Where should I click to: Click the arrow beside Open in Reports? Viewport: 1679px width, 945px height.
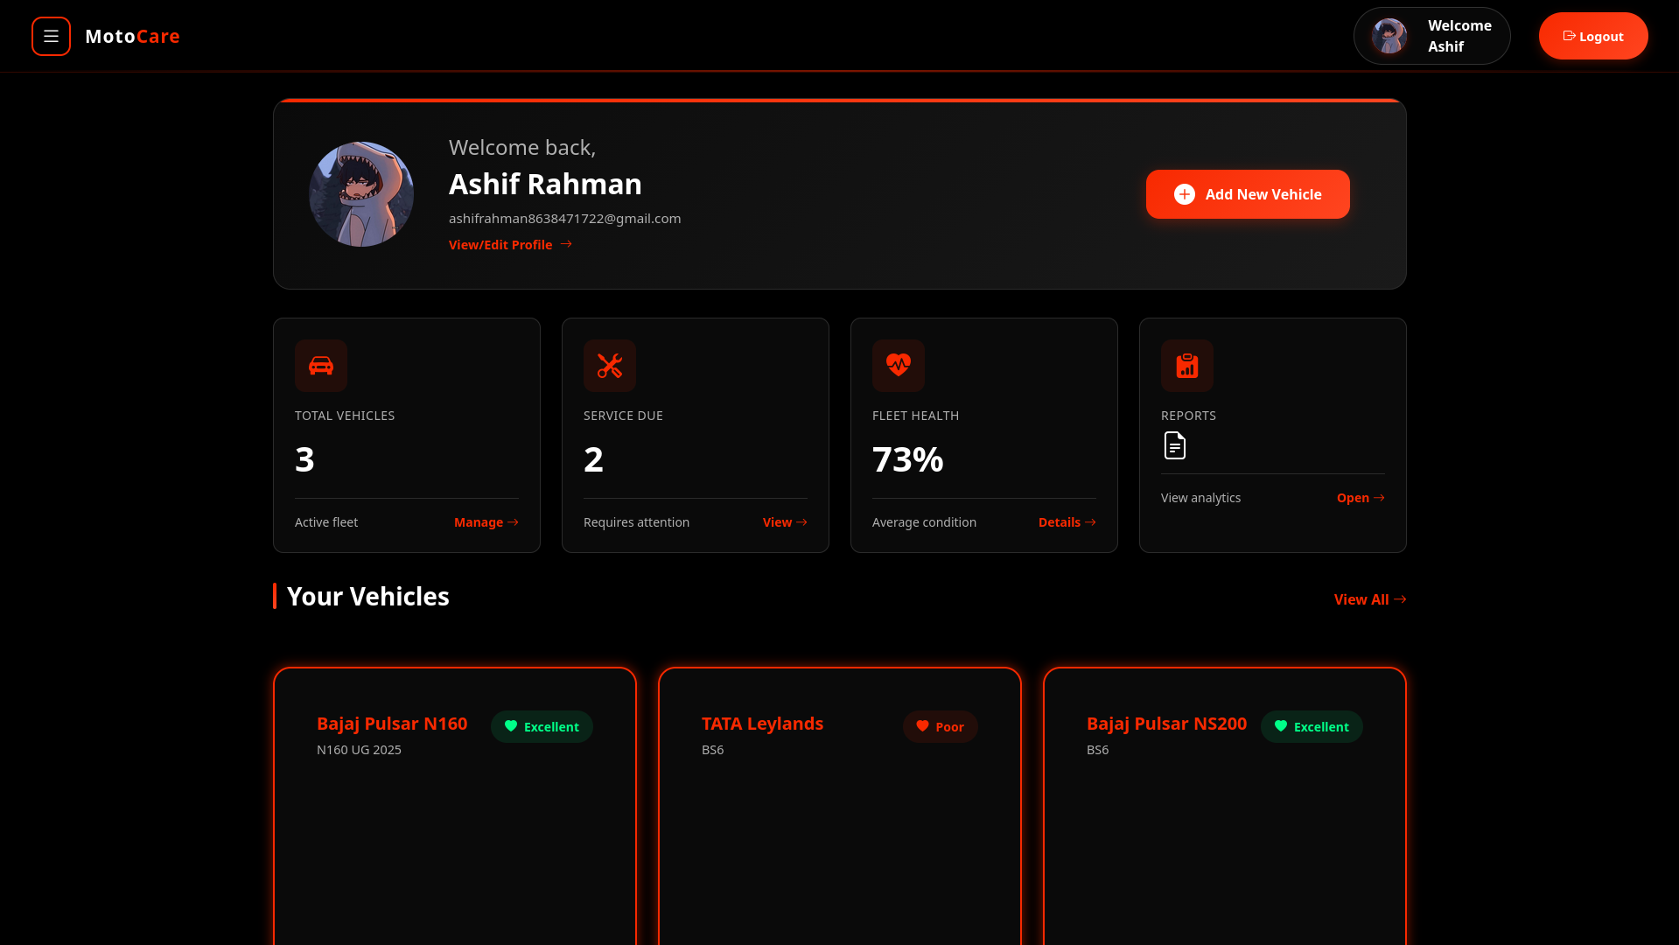1379,498
